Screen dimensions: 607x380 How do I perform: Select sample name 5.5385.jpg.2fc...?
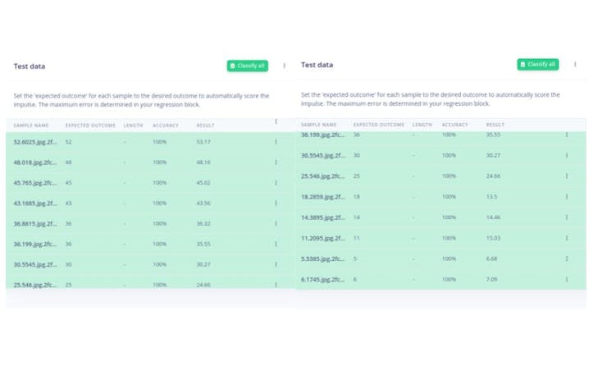pyautogui.click(x=323, y=259)
